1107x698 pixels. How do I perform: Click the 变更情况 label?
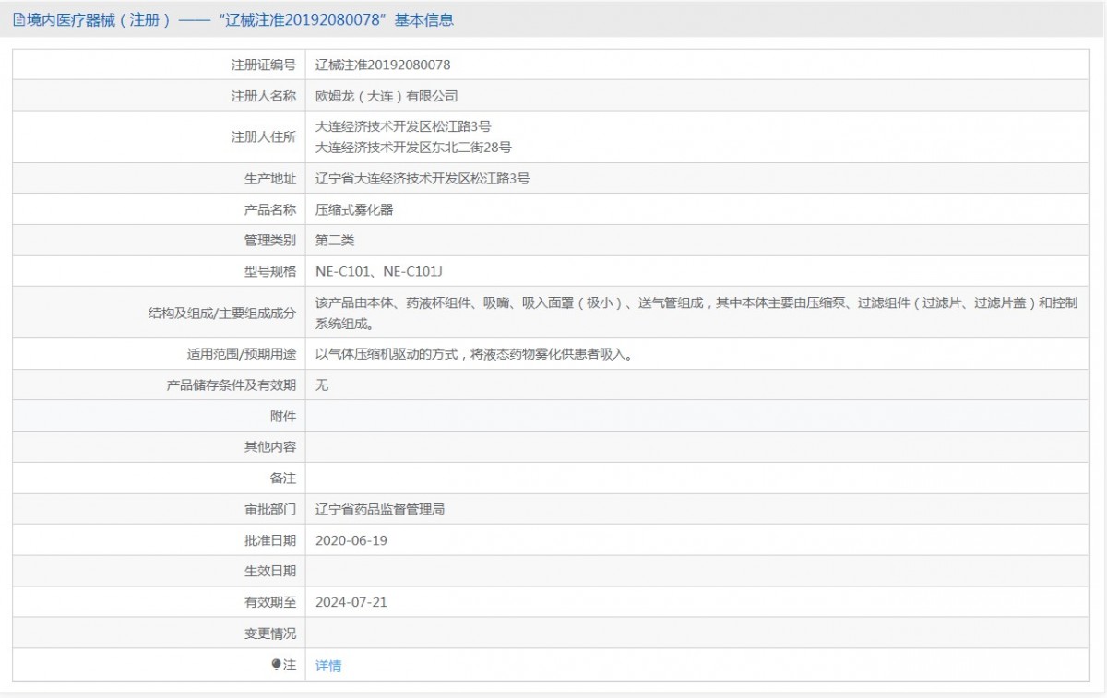pyautogui.click(x=270, y=633)
